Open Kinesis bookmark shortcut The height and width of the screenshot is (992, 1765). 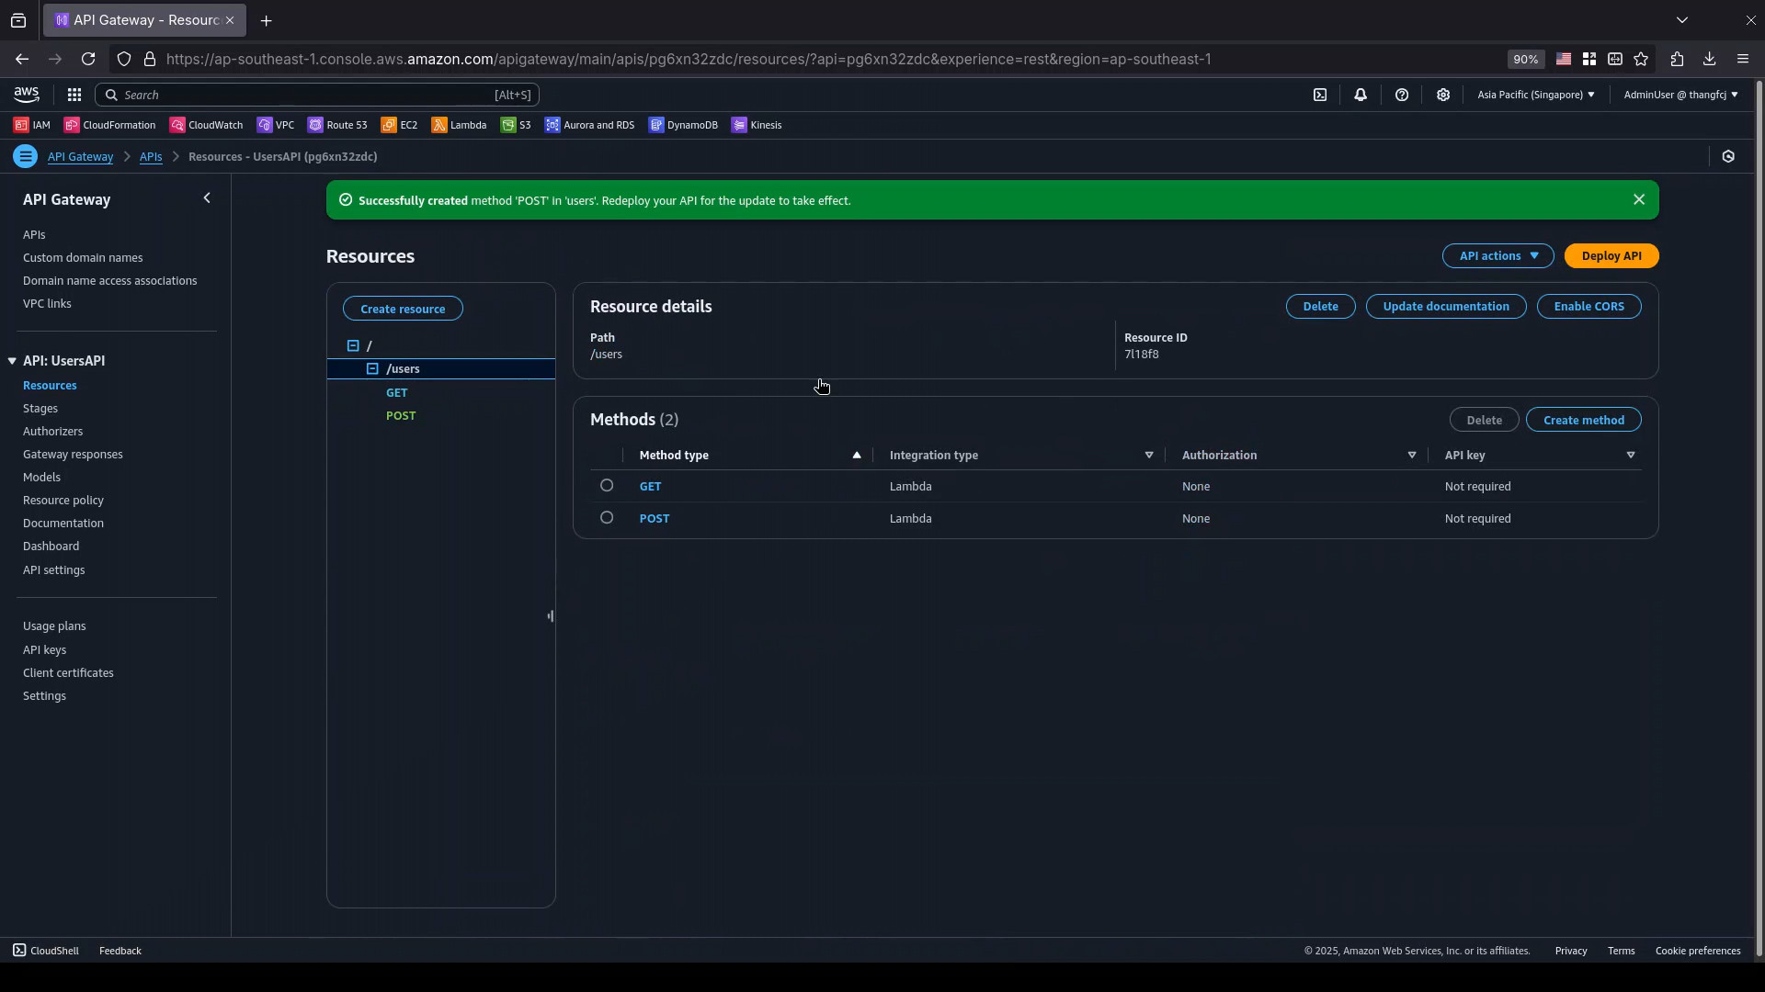tap(757, 125)
